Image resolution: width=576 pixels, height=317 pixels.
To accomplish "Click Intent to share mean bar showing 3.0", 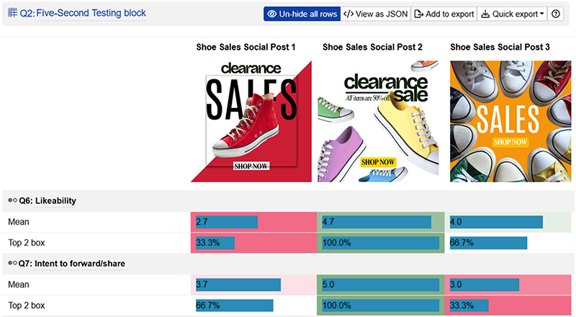I will pyautogui.click(x=482, y=285).
